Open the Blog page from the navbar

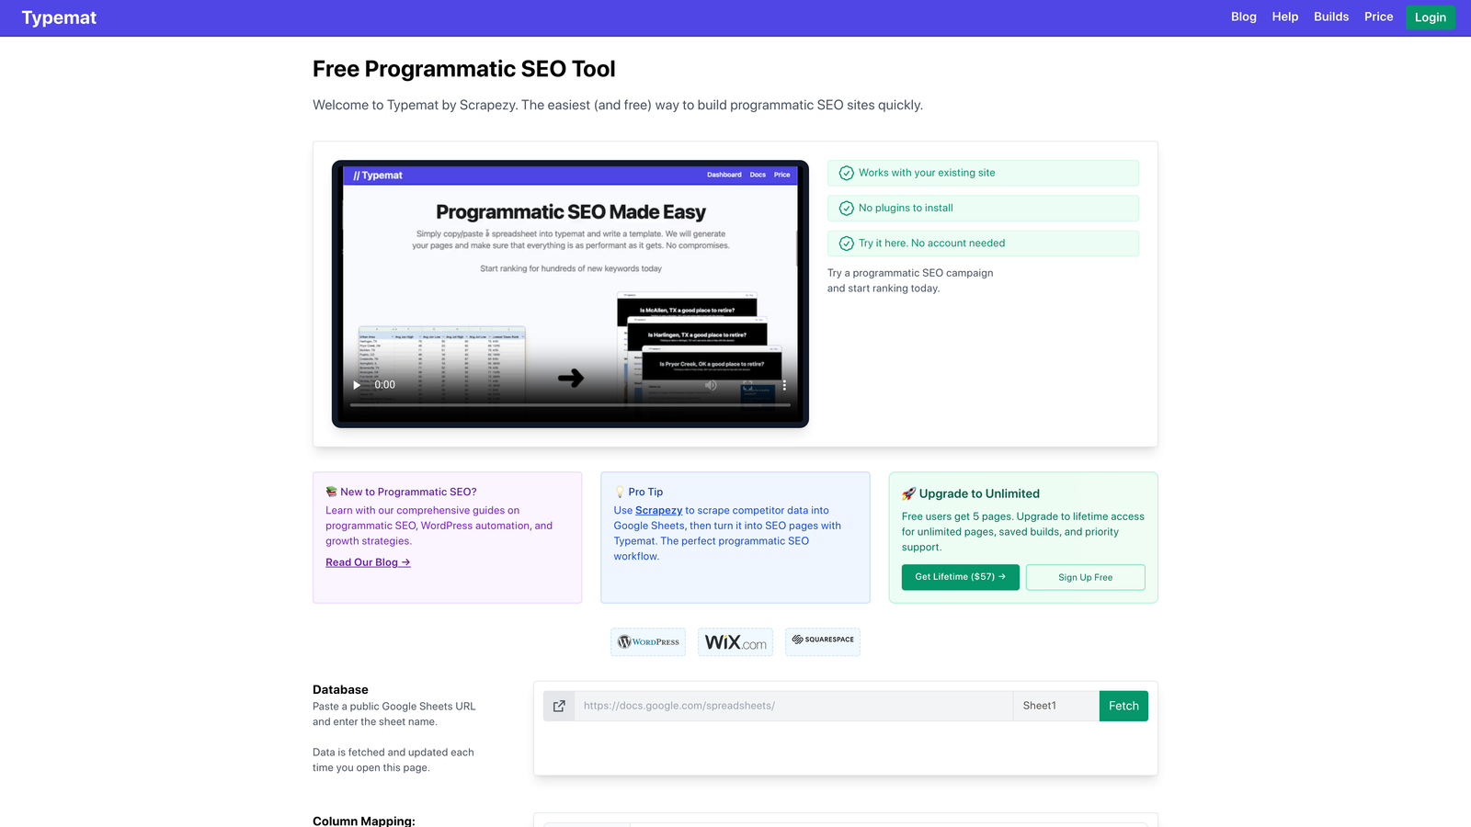(1243, 17)
